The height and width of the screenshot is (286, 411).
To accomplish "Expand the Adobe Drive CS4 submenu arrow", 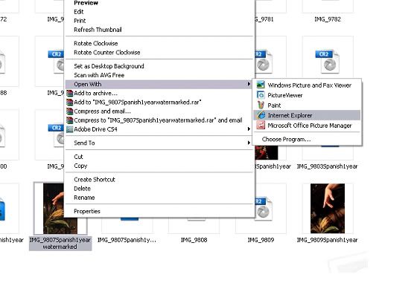I will click(249, 129).
